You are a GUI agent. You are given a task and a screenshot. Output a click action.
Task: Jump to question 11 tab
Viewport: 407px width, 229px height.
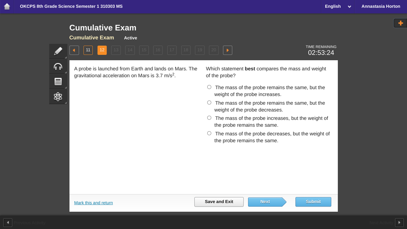point(88,50)
